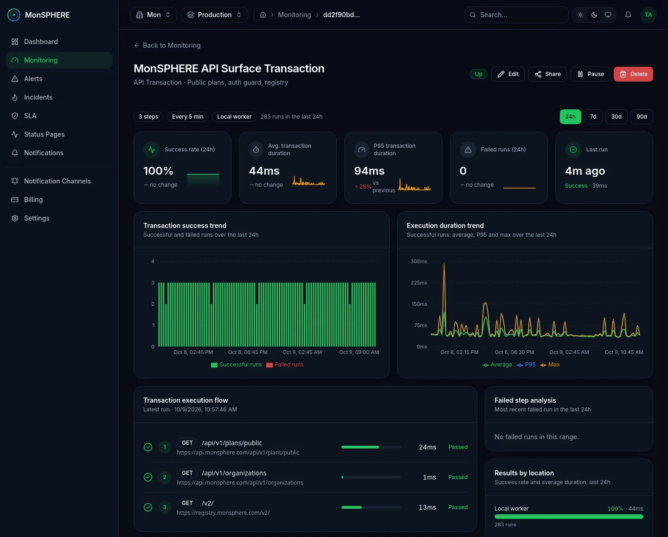Screen dimensions: 668x537
Task: Click the Share button
Action: pos(547,74)
